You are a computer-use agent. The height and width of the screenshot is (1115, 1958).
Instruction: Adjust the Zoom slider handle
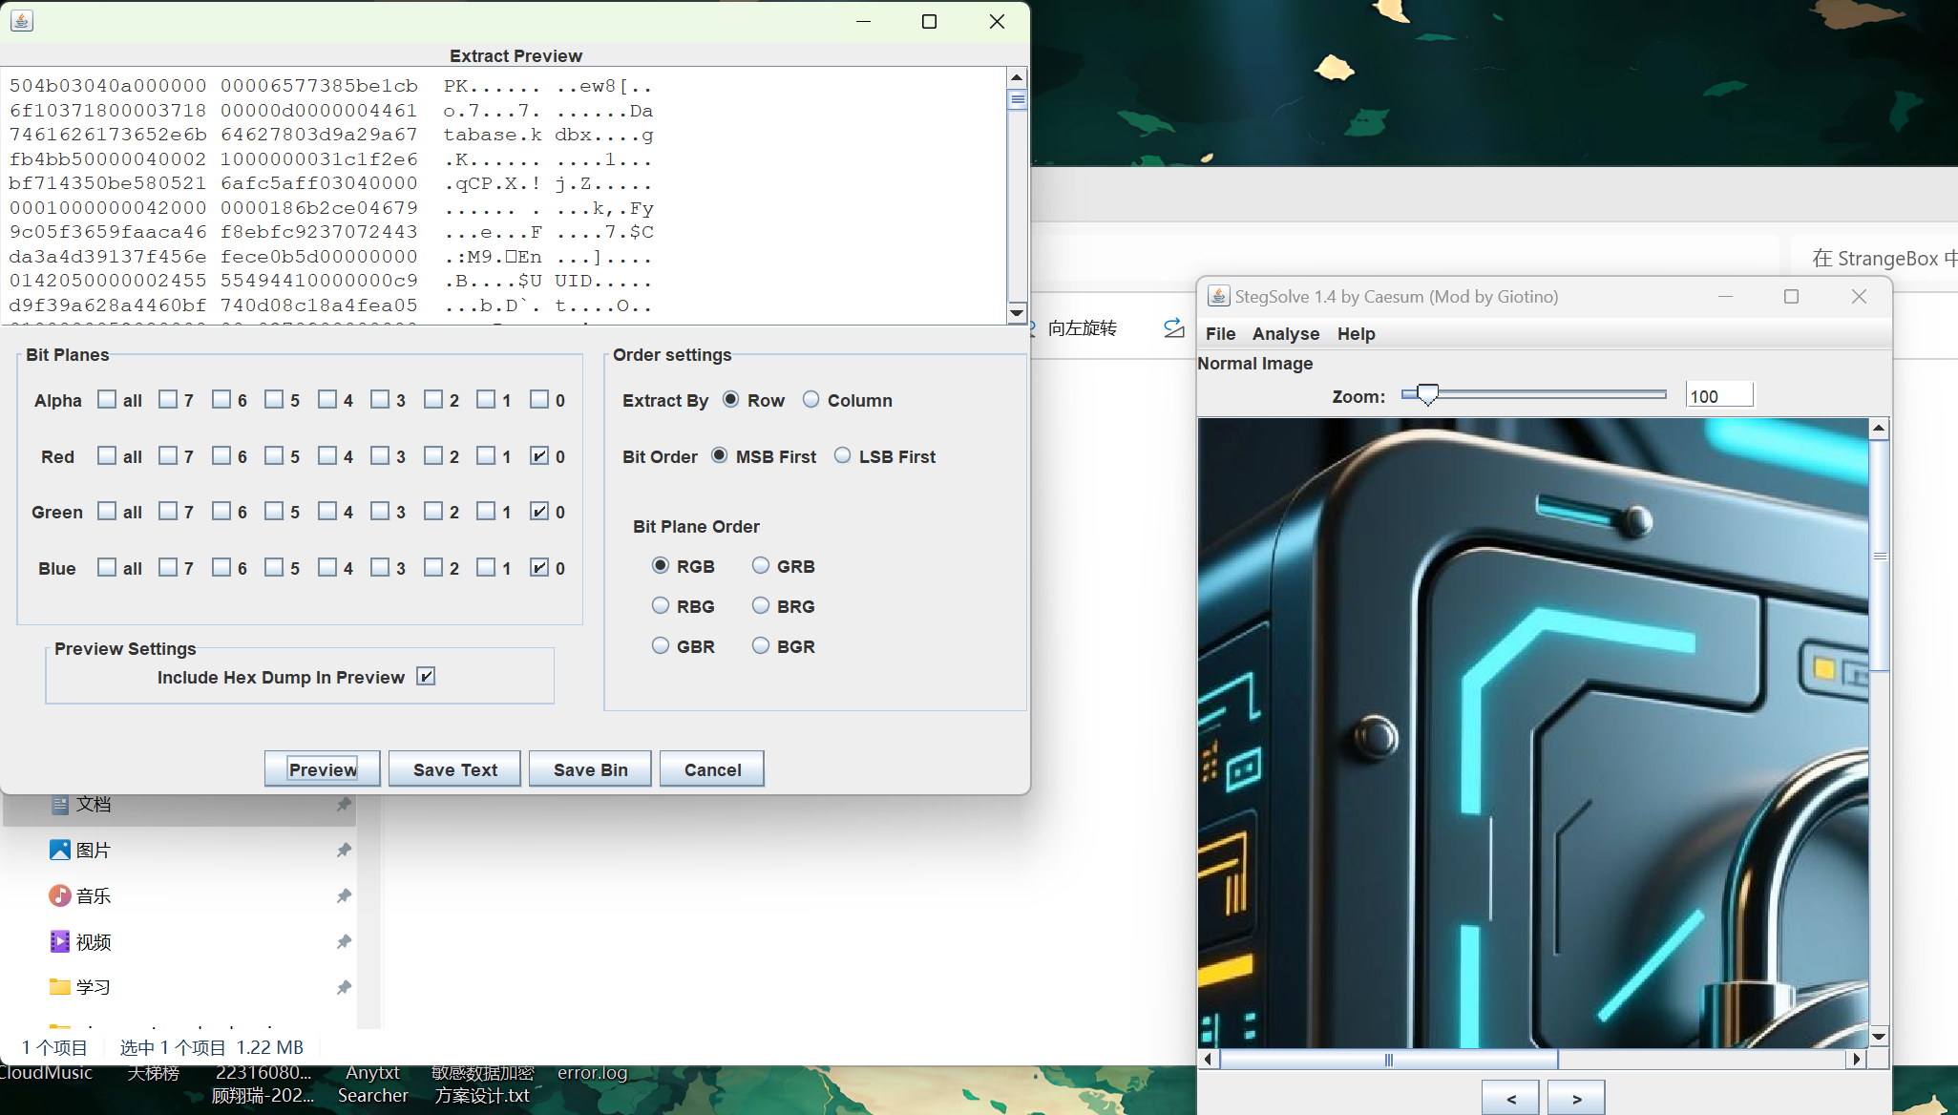[x=1426, y=394]
